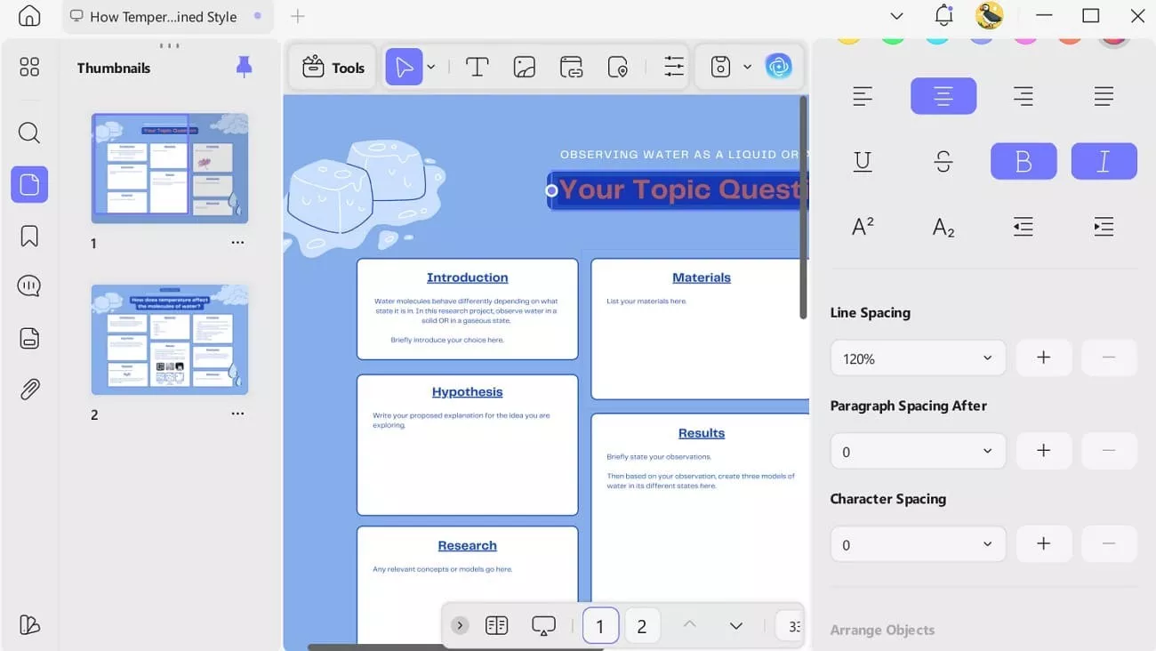Open the Comments sidebar panel

(x=29, y=286)
